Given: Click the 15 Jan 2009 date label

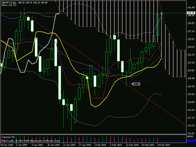Looking at the screenshot, I should (x=53, y=145).
